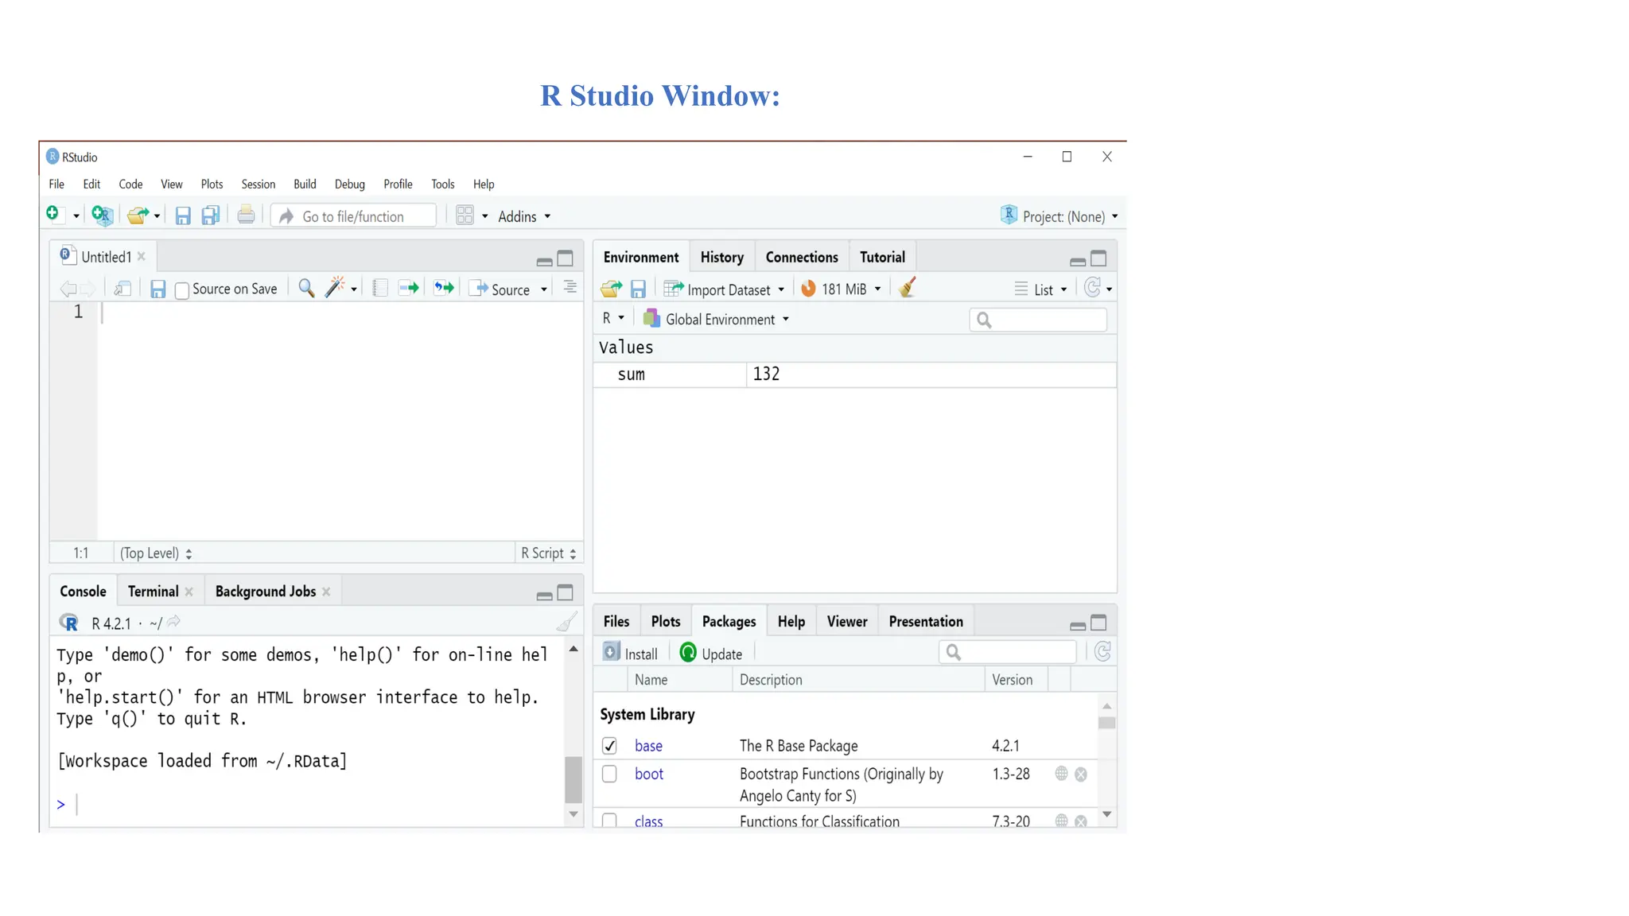The width and height of the screenshot is (1629, 916).
Task: Click the Environment search field
Action: [x=1038, y=320]
